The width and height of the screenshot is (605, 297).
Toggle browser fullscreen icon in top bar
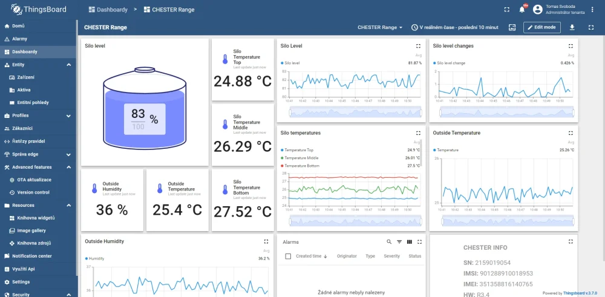pos(507,10)
